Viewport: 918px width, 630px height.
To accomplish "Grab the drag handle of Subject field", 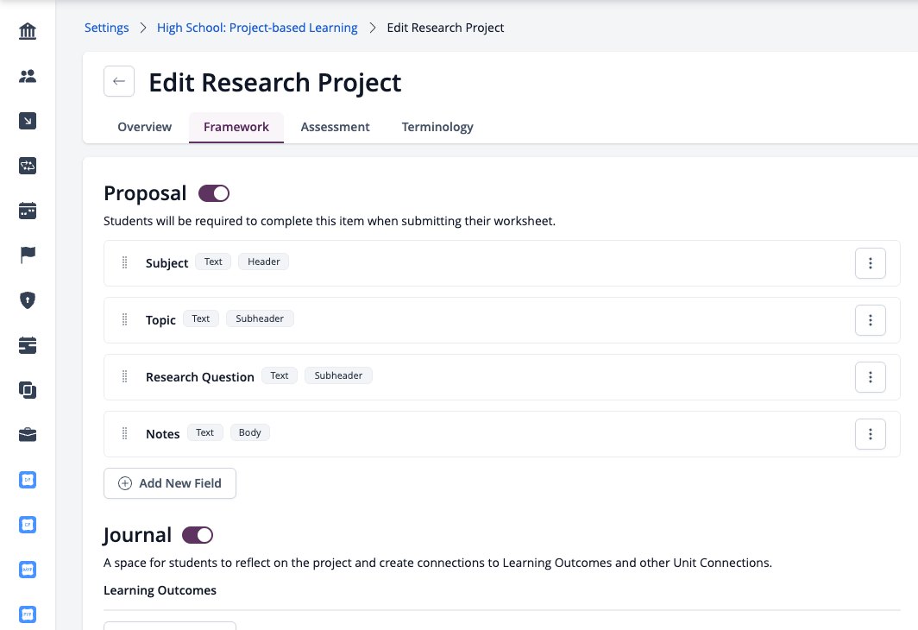I will click(124, 263).
